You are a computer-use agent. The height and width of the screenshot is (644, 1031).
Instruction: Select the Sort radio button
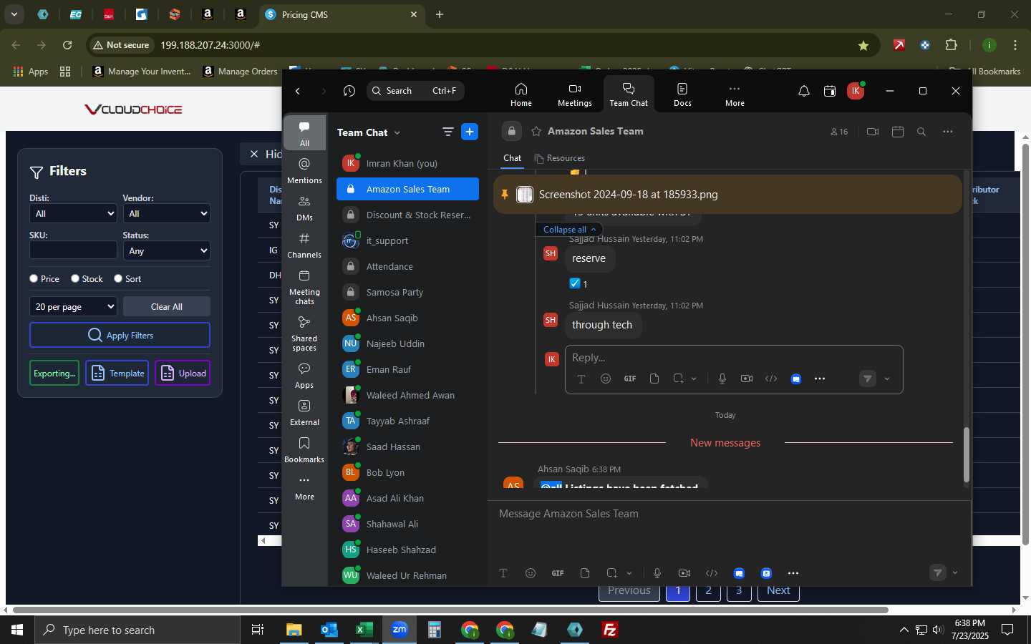[x=118, y=278]
